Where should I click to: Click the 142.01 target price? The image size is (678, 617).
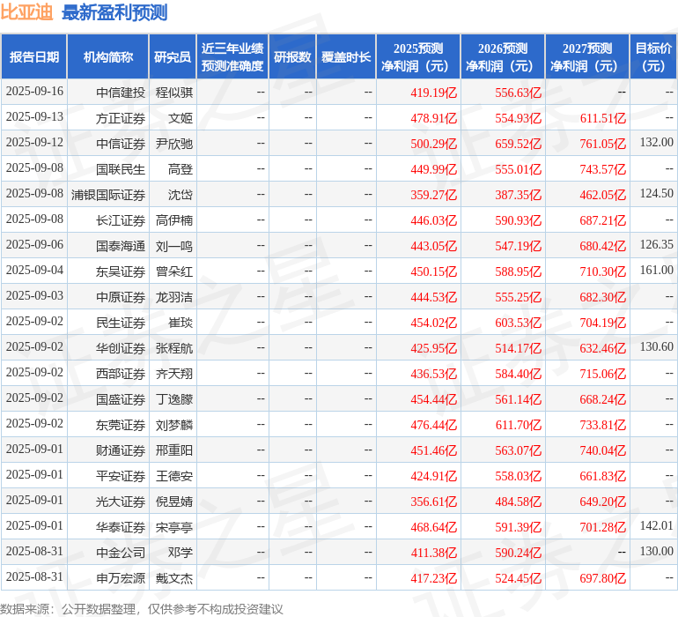point(656,525)
